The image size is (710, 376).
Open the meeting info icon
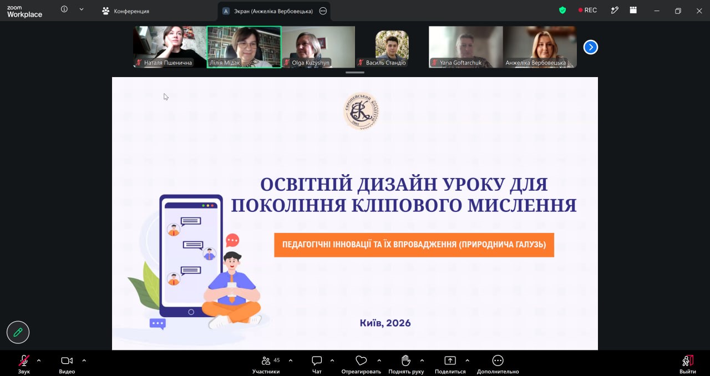click(64, 9)
